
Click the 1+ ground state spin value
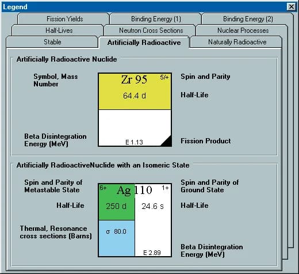(165, 188)
